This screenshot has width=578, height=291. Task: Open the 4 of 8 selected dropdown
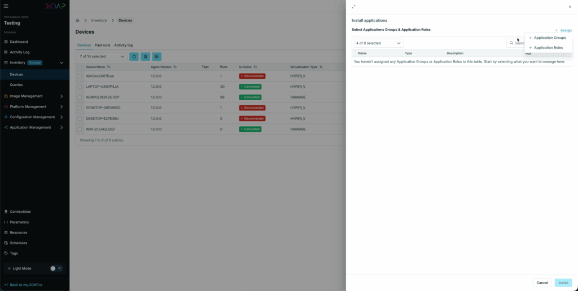(x=379, y=43)
